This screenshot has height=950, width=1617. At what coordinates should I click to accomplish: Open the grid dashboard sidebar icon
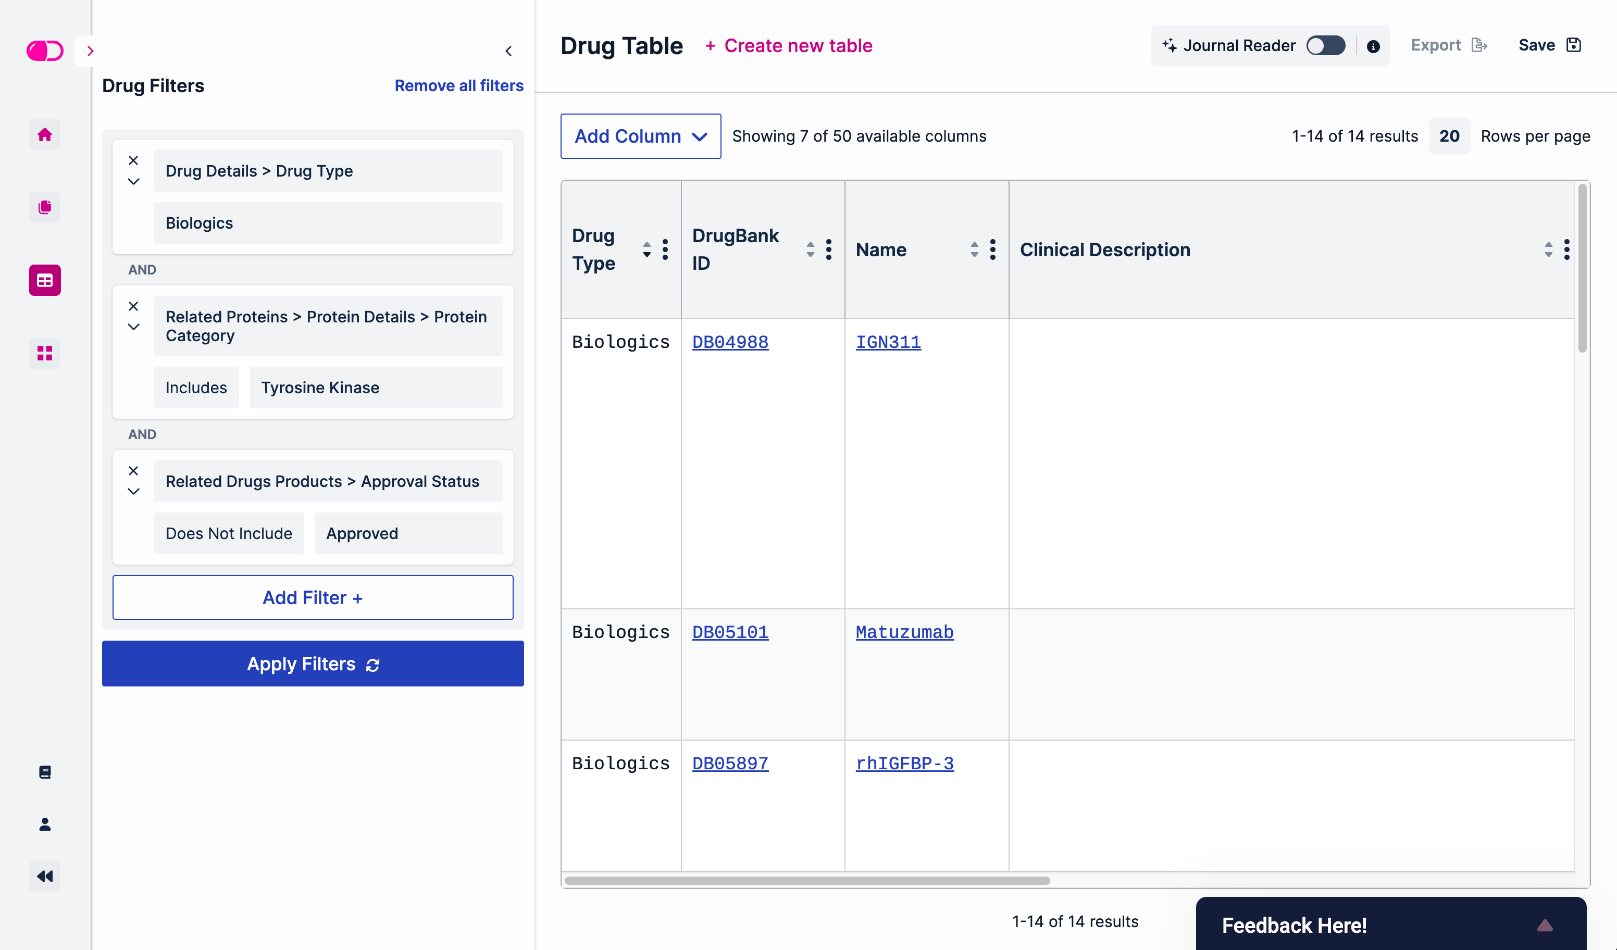[44, 353]
